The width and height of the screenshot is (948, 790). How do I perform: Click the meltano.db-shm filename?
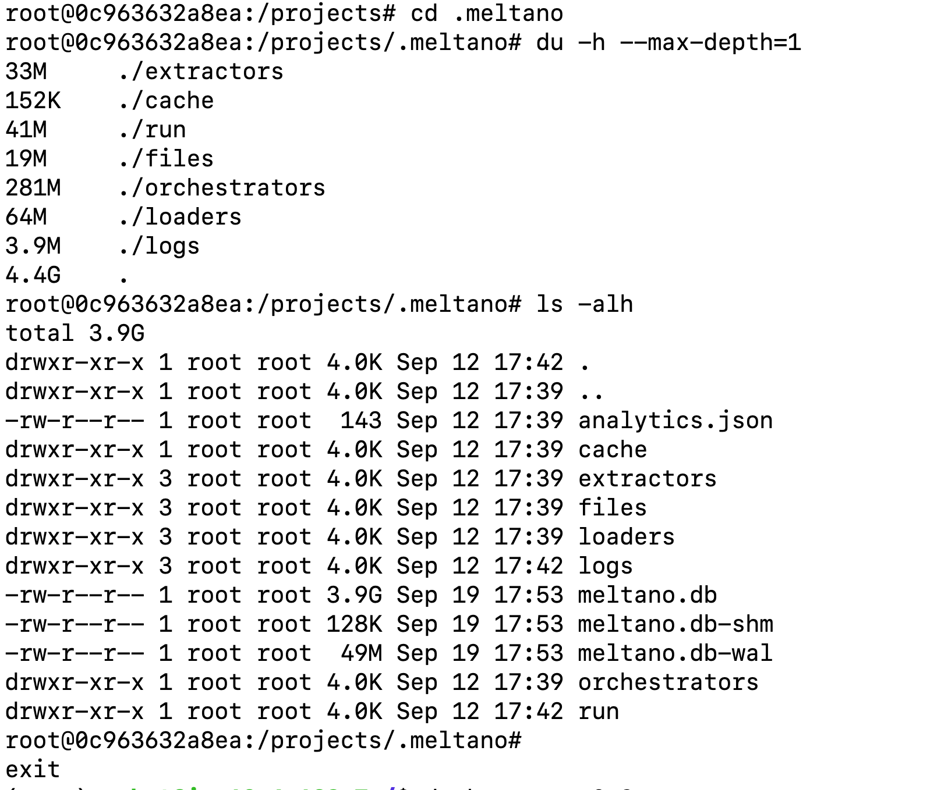click(675, 624)
